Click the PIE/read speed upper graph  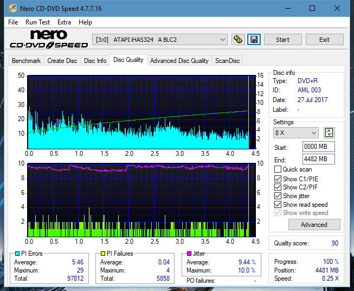point(141,112)
